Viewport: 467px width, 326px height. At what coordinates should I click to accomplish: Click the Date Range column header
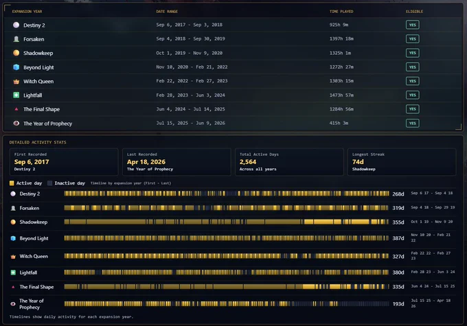point(167,12)
